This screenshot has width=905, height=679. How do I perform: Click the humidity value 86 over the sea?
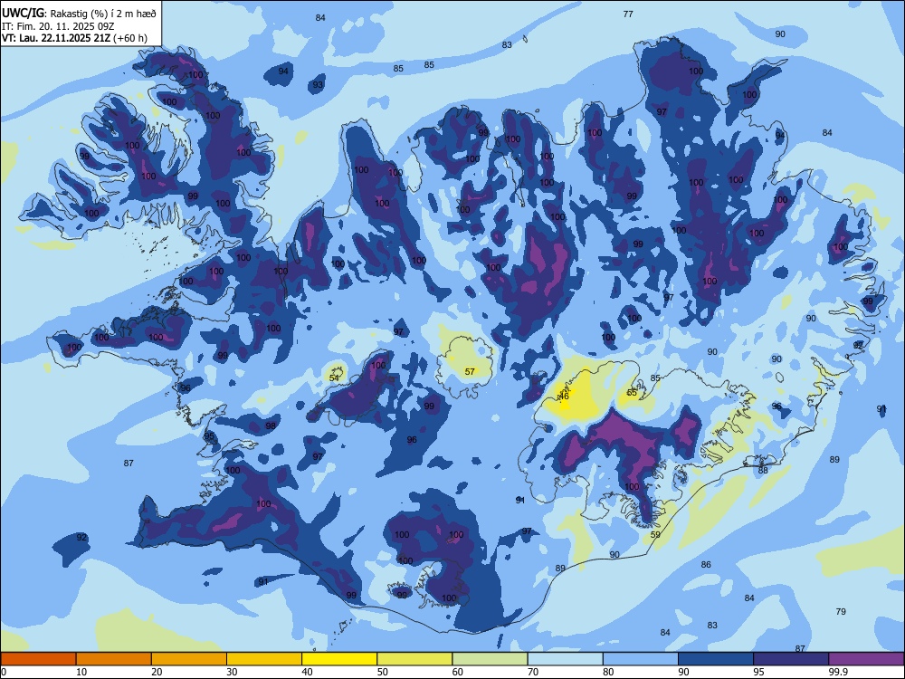click(706, 565)
